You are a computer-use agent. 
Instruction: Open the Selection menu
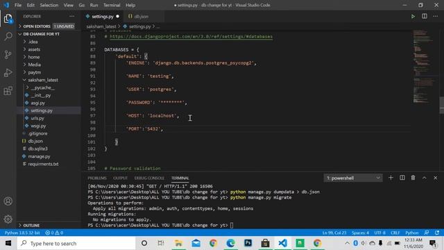49,5
